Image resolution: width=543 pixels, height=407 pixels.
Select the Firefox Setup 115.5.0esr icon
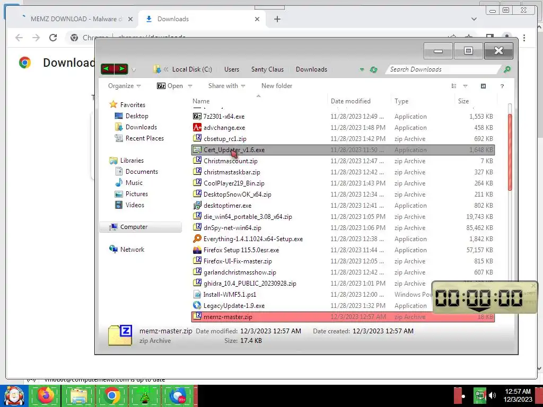point(197,250)
